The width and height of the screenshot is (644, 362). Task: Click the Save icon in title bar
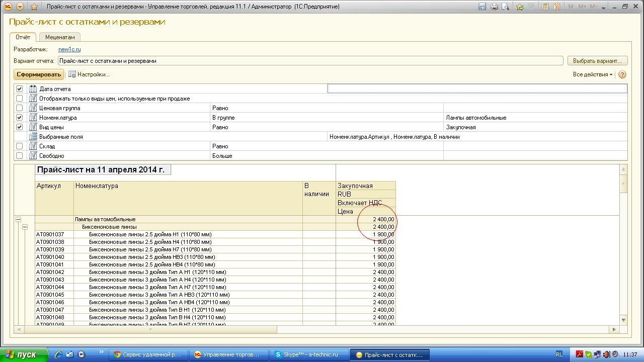coord(482,7)
